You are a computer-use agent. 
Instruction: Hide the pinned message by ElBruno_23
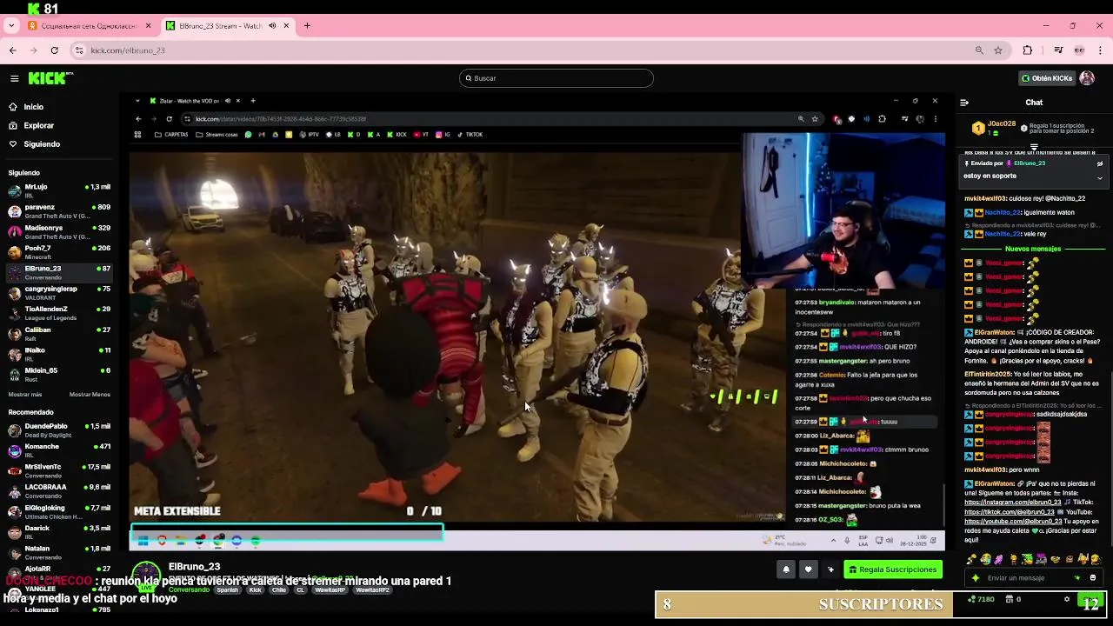coord(1099,163)
